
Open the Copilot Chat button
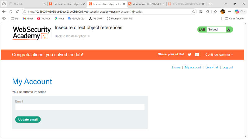click(240, 11)
